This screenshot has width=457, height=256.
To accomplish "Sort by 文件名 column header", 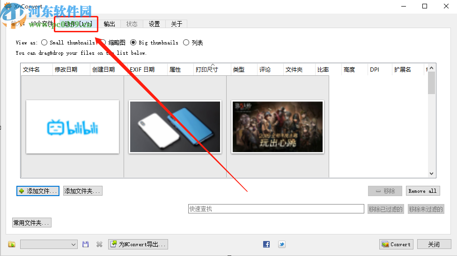I will click(37, 70).
